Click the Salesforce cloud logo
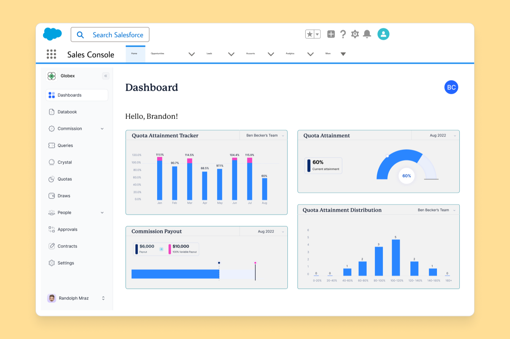The height and width of the screenshot is (339, 510). [x=52, y=34]
